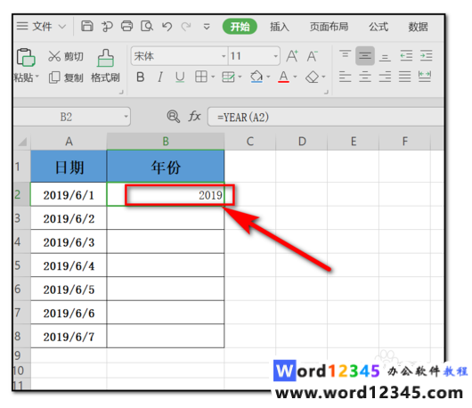This screenshot has width=472, height=408.
Task: Click the distributed alignment icon
Action: pyautogui.click(x=425, y=77)
